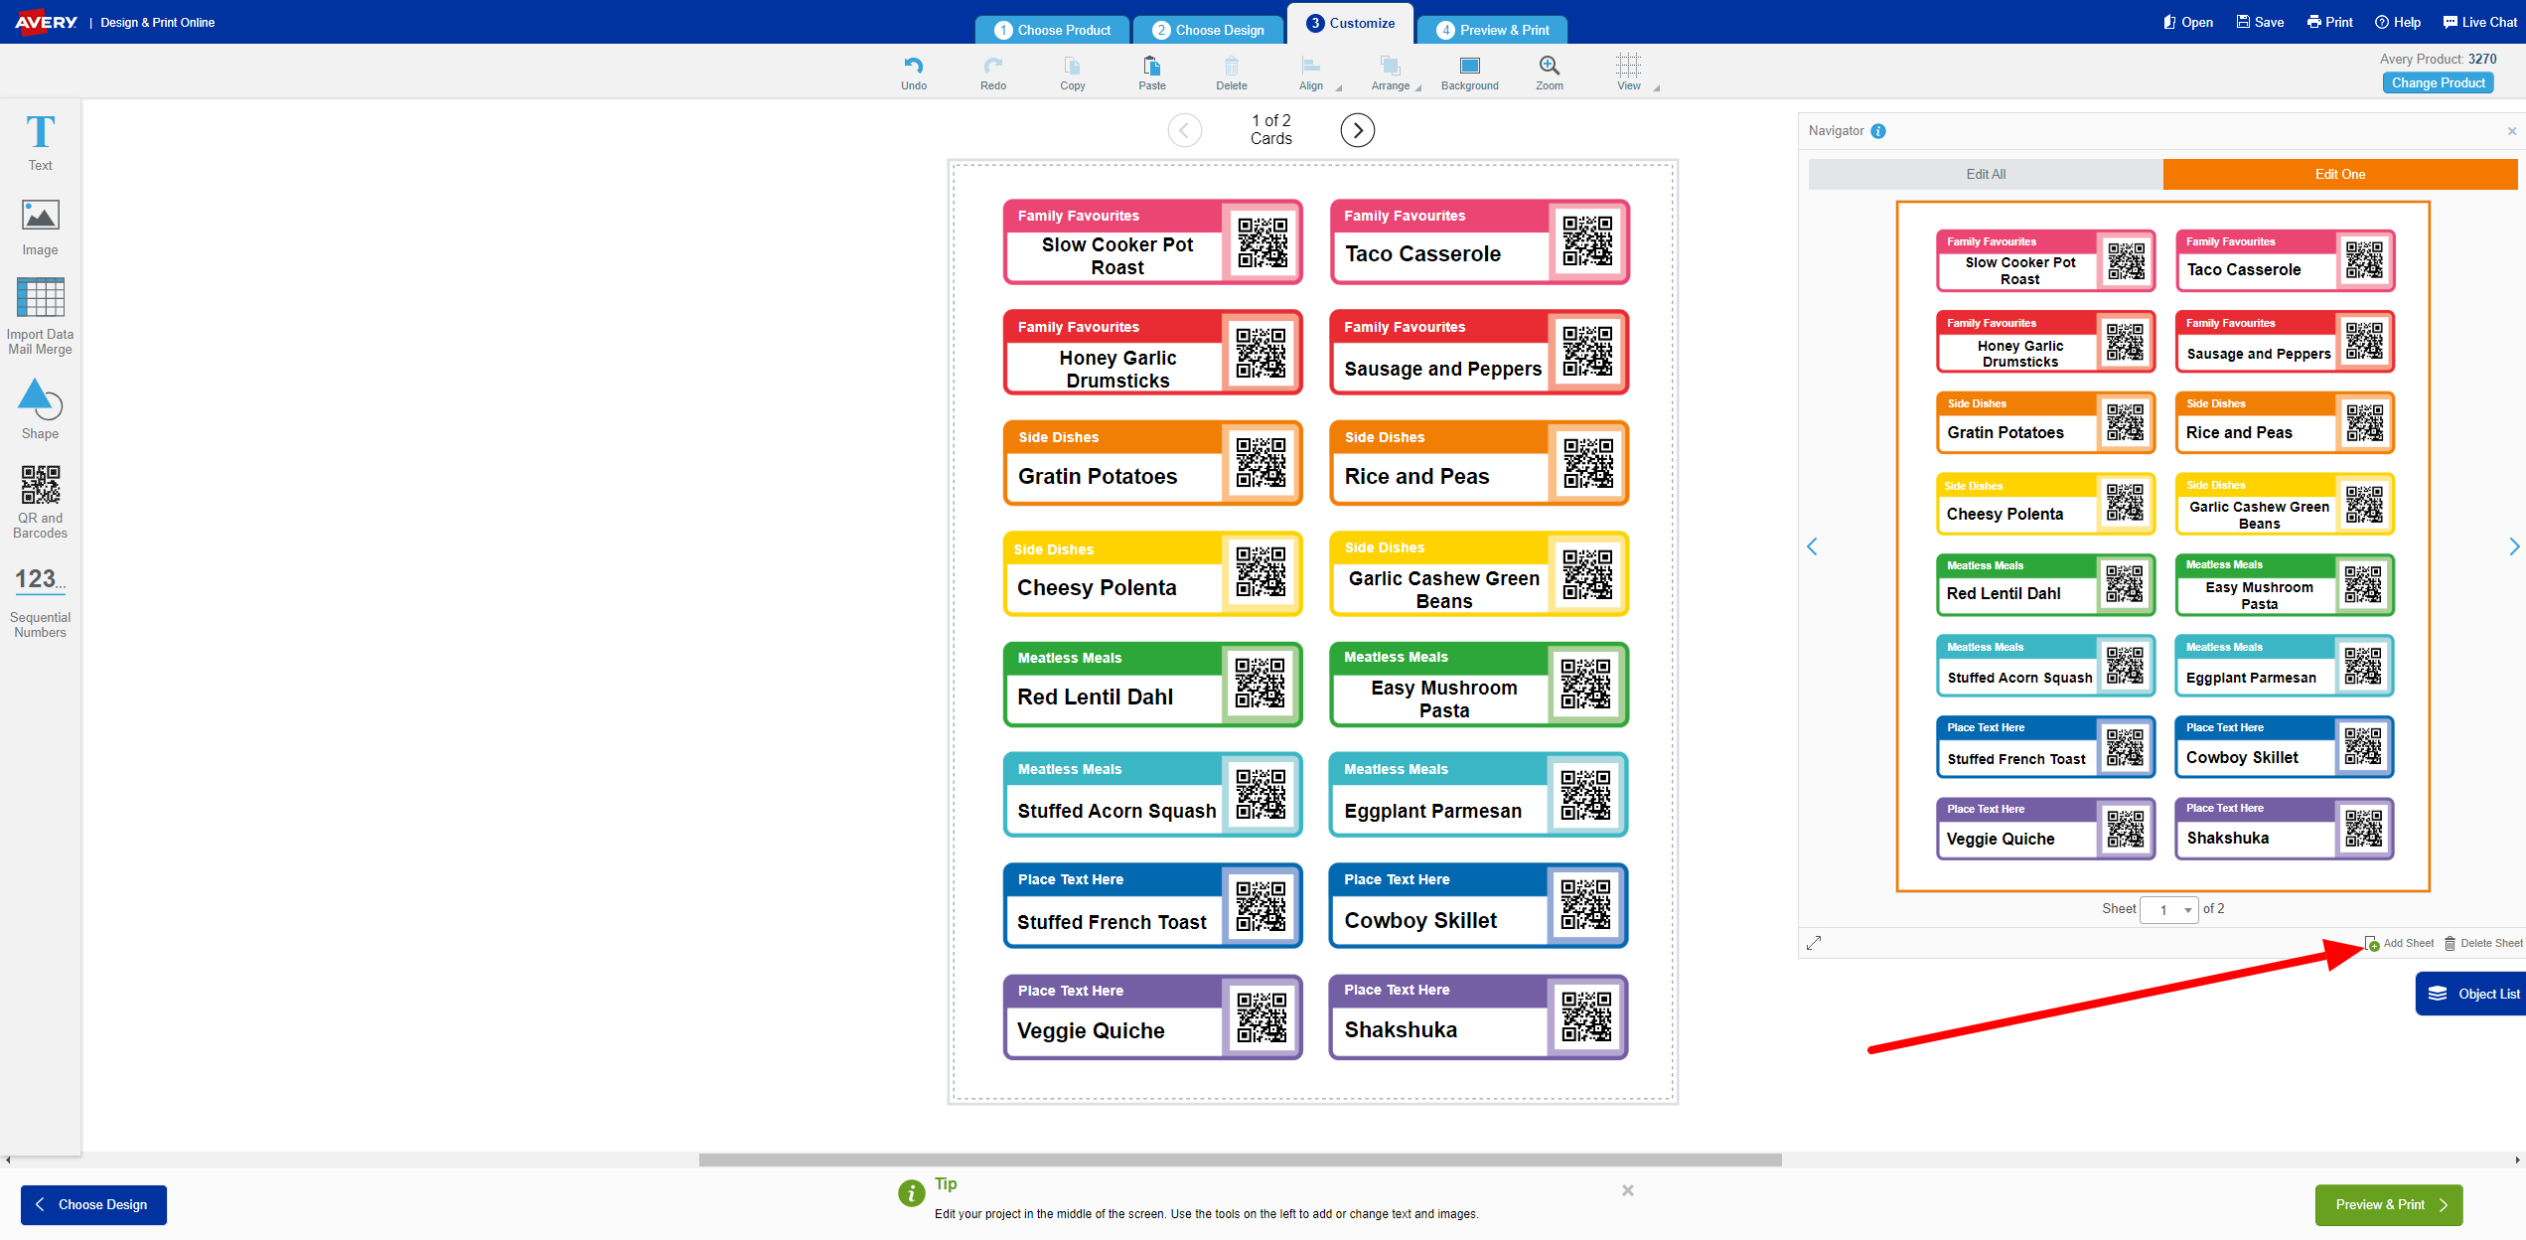The width and height of the screenshot is (2526, 1240).
Task: Go to the Choose Product tab
Action: click(1053, 30)
